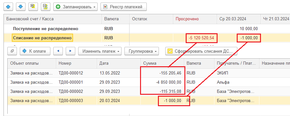Screen dimensions: 290x116
Task: Open the Группировка dropdown
Action: point(142,51)
